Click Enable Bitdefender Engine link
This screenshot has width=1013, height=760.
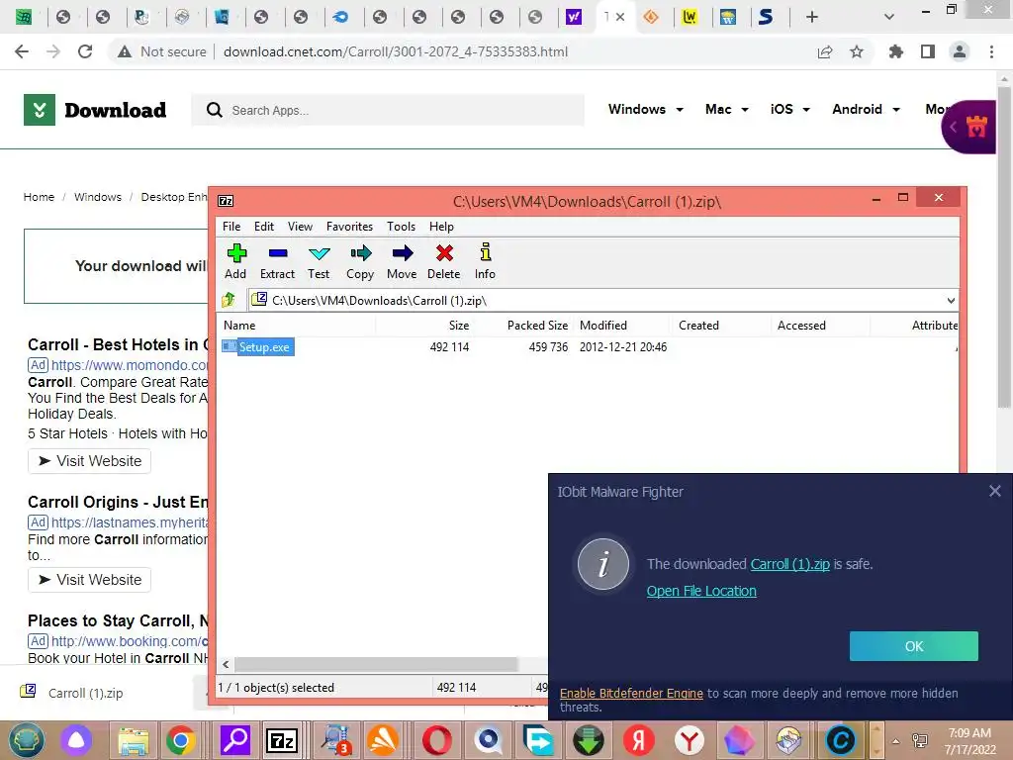pos(631,693)
